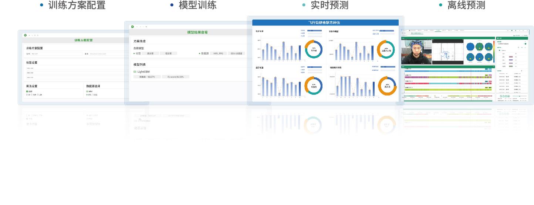Click blue bullet beside 训练方案配置 heading

pos(41,5)
